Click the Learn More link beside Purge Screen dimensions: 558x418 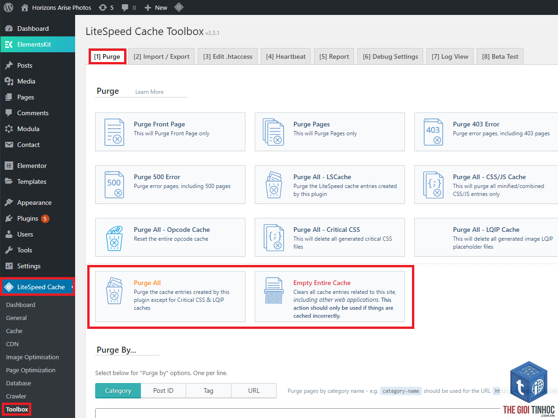click(x=149, y=92)
